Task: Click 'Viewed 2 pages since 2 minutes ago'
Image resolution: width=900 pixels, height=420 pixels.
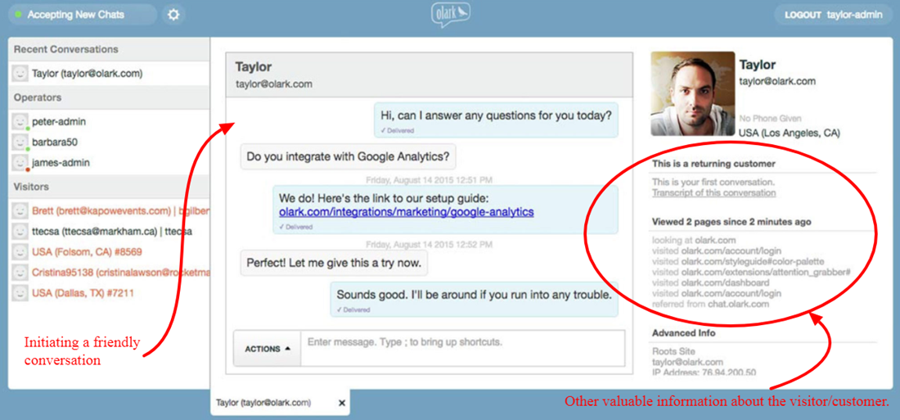Action: click(731, 222)
